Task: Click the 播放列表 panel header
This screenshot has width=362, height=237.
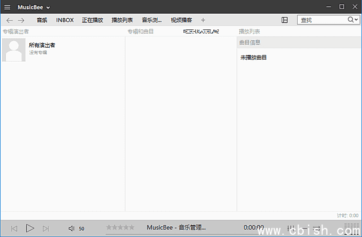Action: pos(249,32)
